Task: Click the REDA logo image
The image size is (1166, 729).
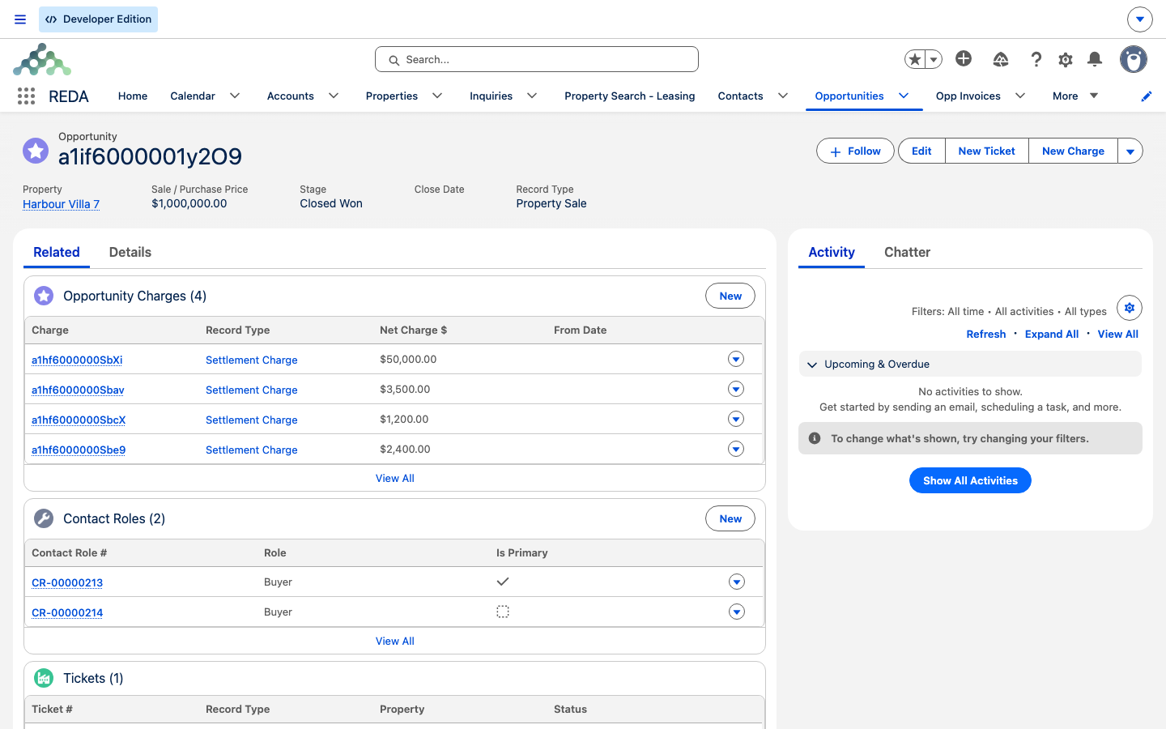Action: [x=42, y=60]
